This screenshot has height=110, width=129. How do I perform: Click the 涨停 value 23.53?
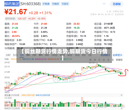pyautogui.click(x=76, y=24)
